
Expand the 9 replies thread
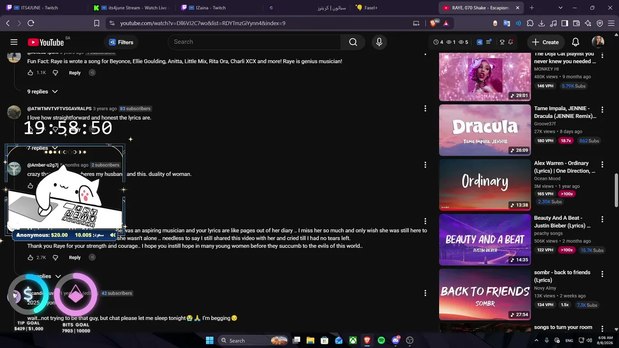point(43,91)
